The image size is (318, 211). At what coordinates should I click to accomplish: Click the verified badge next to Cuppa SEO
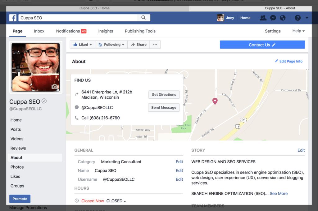[44, 101]
